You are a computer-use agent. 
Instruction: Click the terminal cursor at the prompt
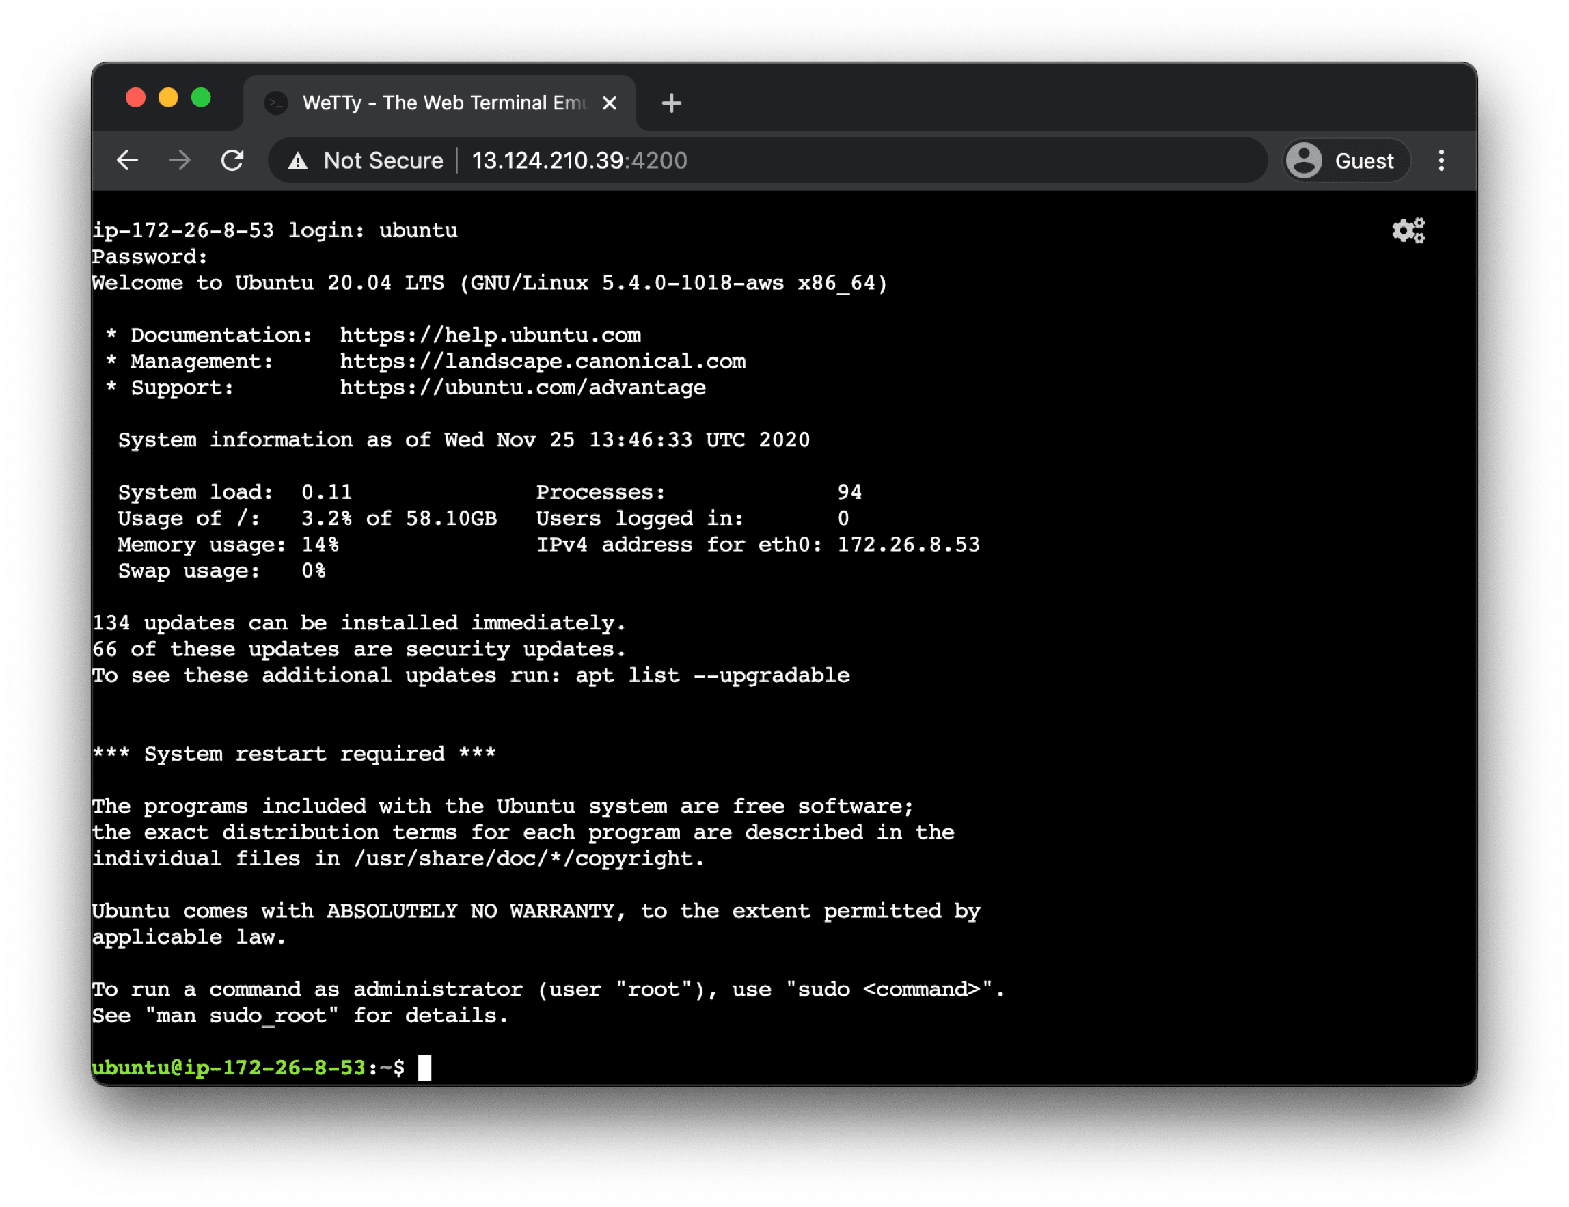click(x=424, y=1068)
